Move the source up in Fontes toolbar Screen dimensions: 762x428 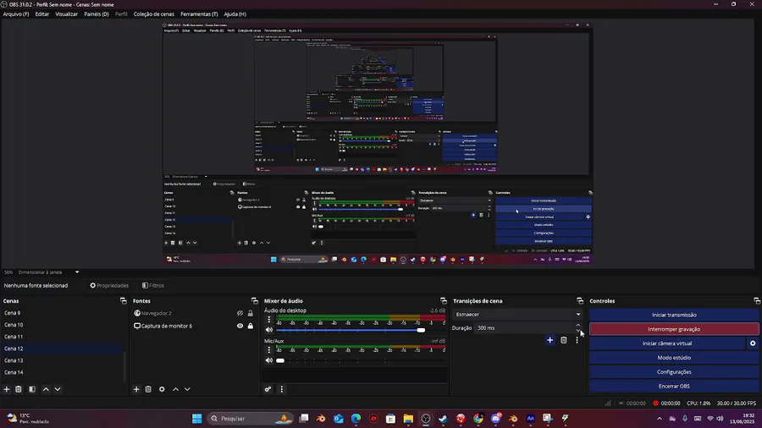(x=175, y=389)
